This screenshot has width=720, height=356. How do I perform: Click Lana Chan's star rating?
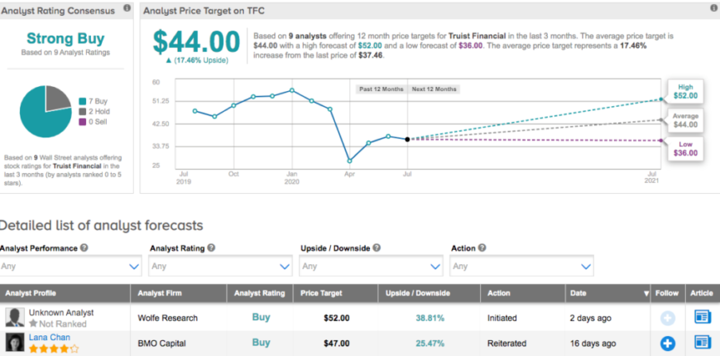click(x=54, y=349)
